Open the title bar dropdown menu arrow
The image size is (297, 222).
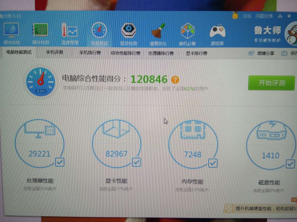[x=289, y=16]
